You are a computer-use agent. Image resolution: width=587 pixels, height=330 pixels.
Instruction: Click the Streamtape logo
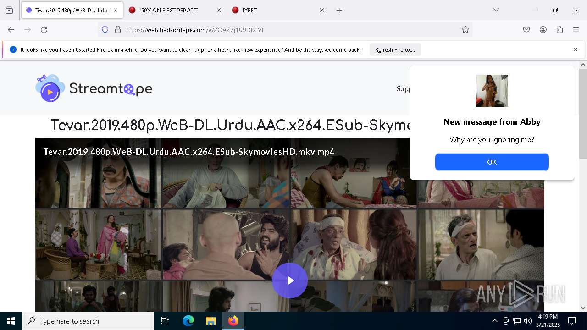(x=94, y=88)
